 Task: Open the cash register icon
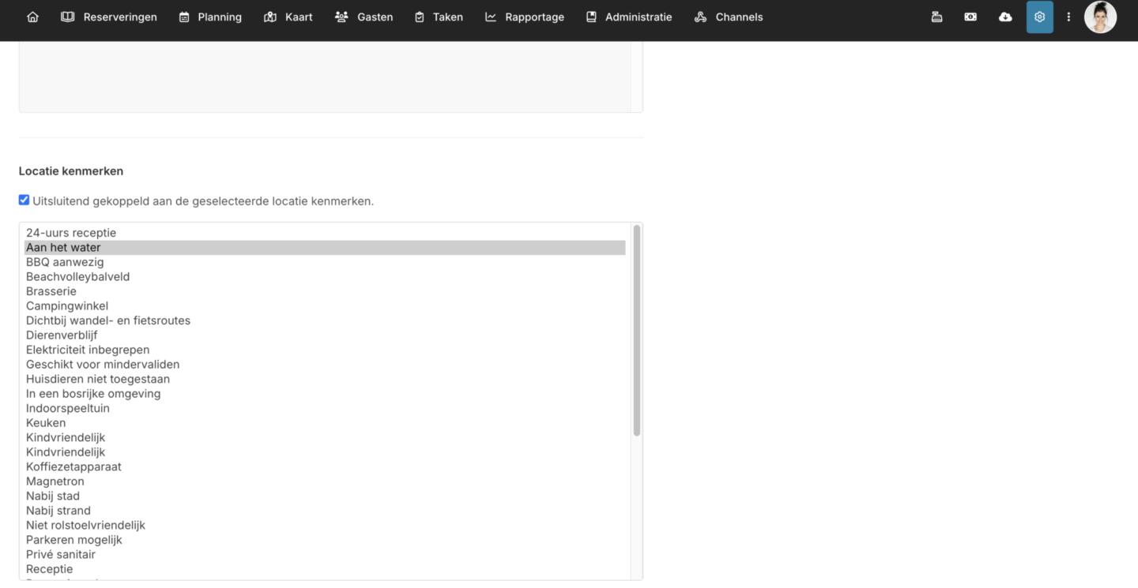click(x=936, y=17)
